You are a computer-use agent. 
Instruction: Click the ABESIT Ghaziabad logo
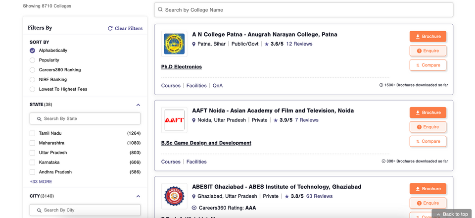pyautogui.click(x=174, y=196)
